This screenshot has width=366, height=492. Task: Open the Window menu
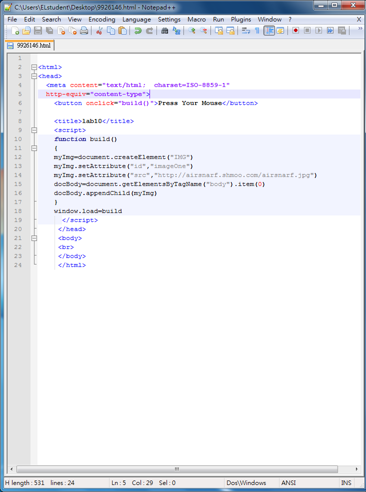click(269, 19)
